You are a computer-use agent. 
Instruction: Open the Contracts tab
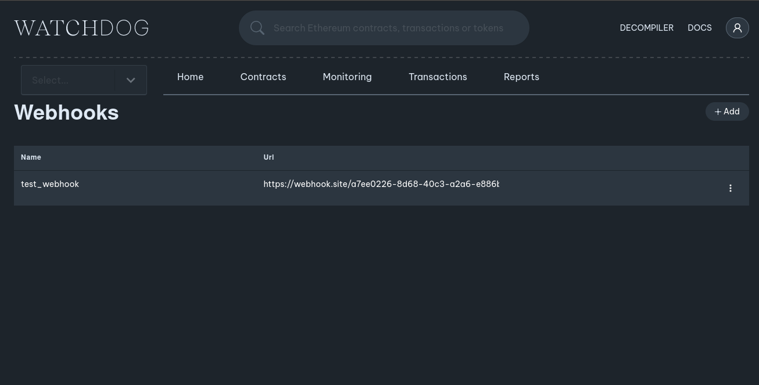coord(263,77)
